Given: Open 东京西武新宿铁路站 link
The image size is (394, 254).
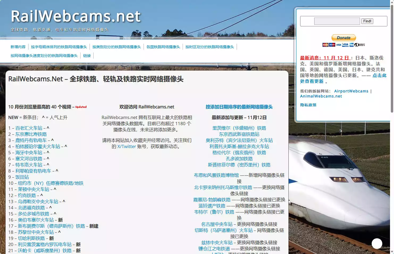Looking at the screenshot, I should point(239,134).
